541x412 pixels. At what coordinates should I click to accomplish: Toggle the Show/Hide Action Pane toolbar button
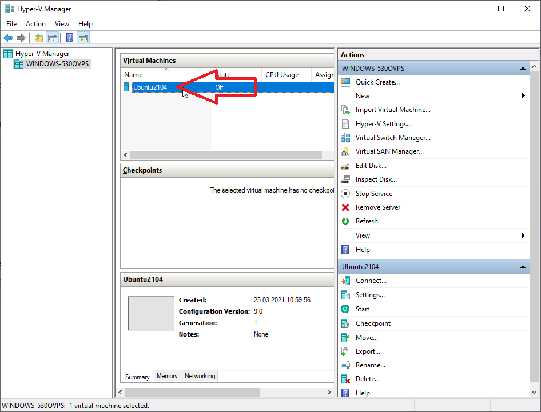pos(83,38)
